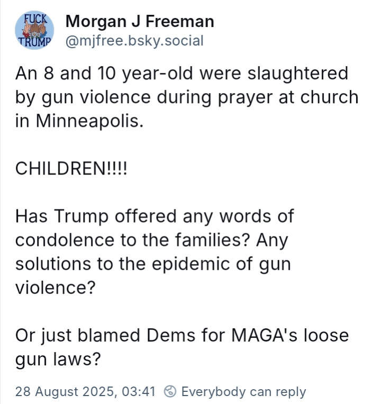
Task: Click the word Dems in the post
Action: point(171,335)
